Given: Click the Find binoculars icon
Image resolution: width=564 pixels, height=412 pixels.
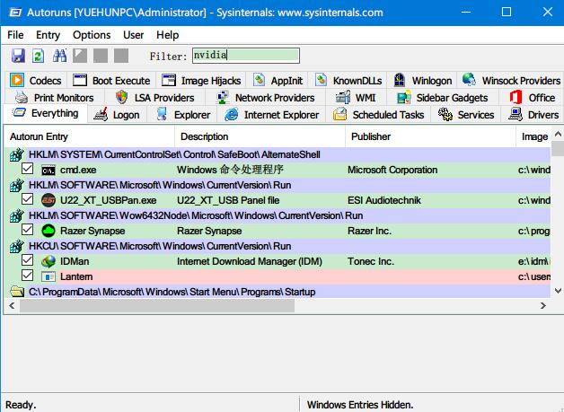Looking at the screenshot, I should click(59, 56).
